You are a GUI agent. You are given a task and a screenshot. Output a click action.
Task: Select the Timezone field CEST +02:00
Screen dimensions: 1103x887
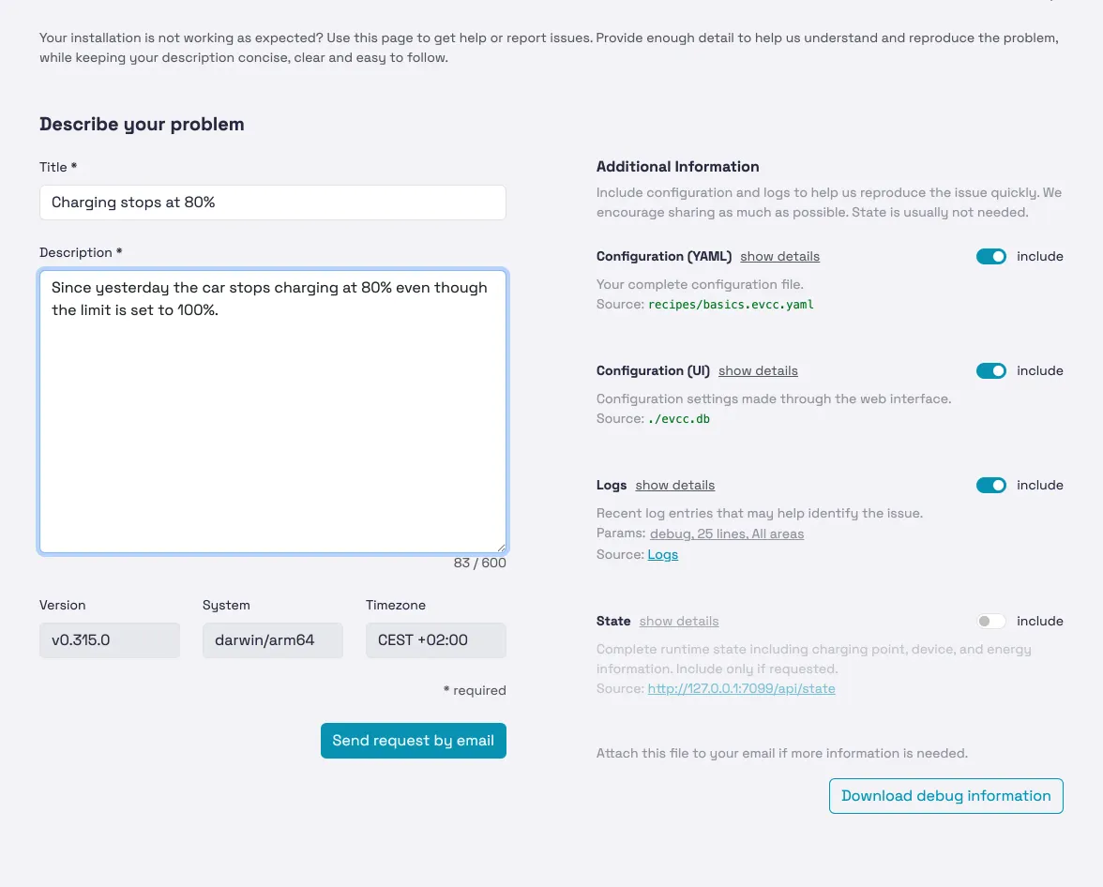tap(436, 640)
